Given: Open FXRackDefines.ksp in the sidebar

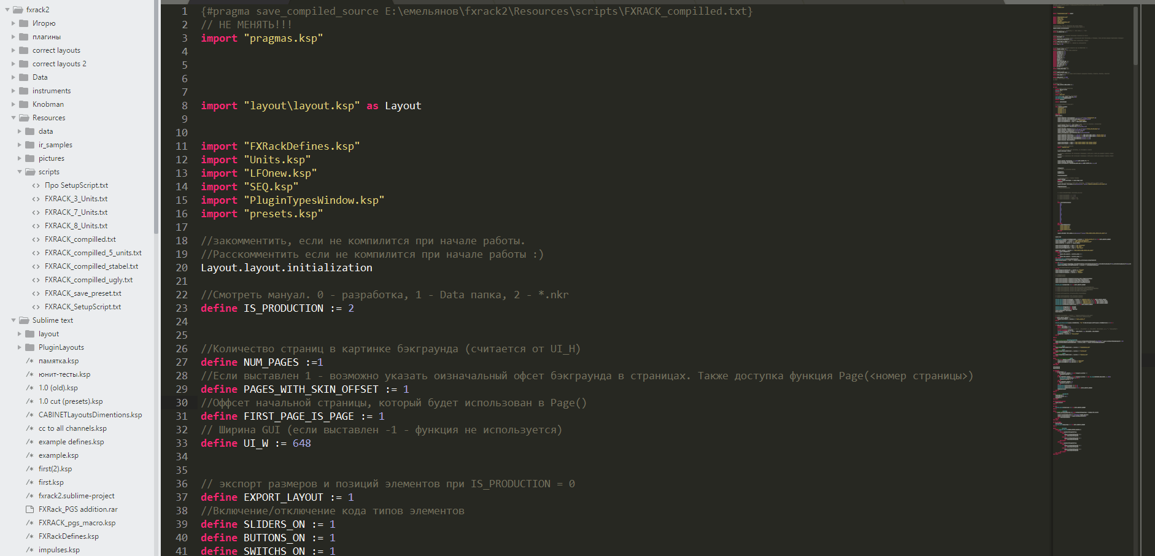Looking at the screenshot, I should point(69,536).
